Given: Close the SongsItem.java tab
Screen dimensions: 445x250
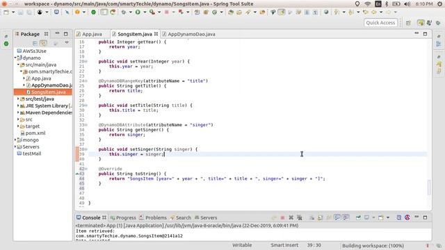Looking at the screenshot, I should coord(156,34).
